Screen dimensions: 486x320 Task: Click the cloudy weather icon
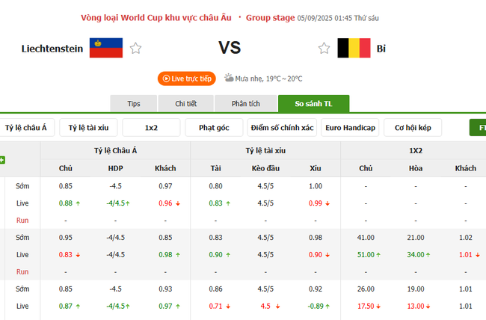(x=227, y=78)
